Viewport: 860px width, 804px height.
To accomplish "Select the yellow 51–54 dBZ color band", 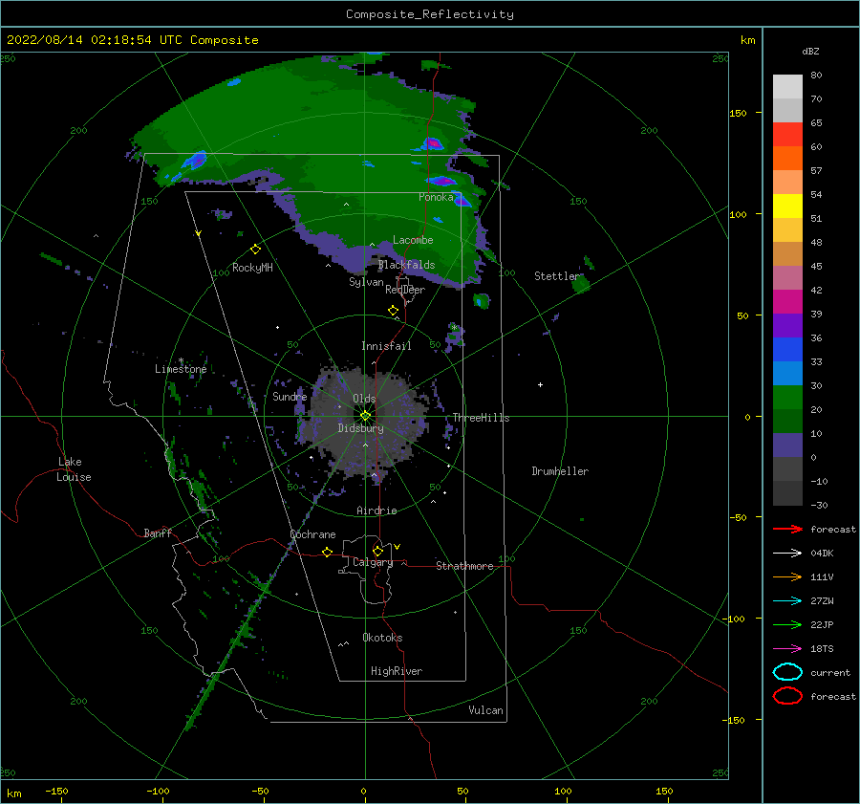I will 787,206.
